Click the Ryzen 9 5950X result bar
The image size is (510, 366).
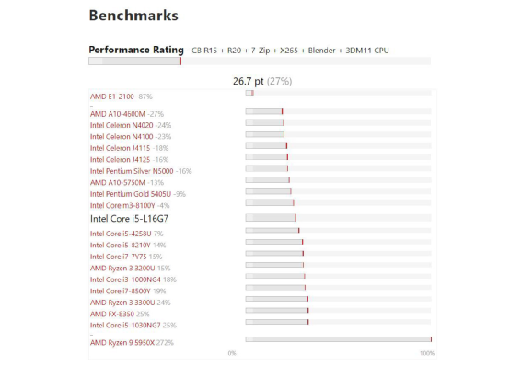[339, 339]
